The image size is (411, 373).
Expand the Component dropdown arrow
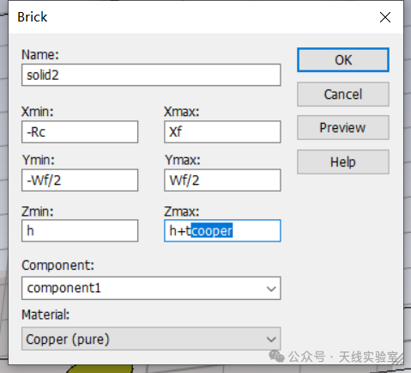[x=271, y=289]
